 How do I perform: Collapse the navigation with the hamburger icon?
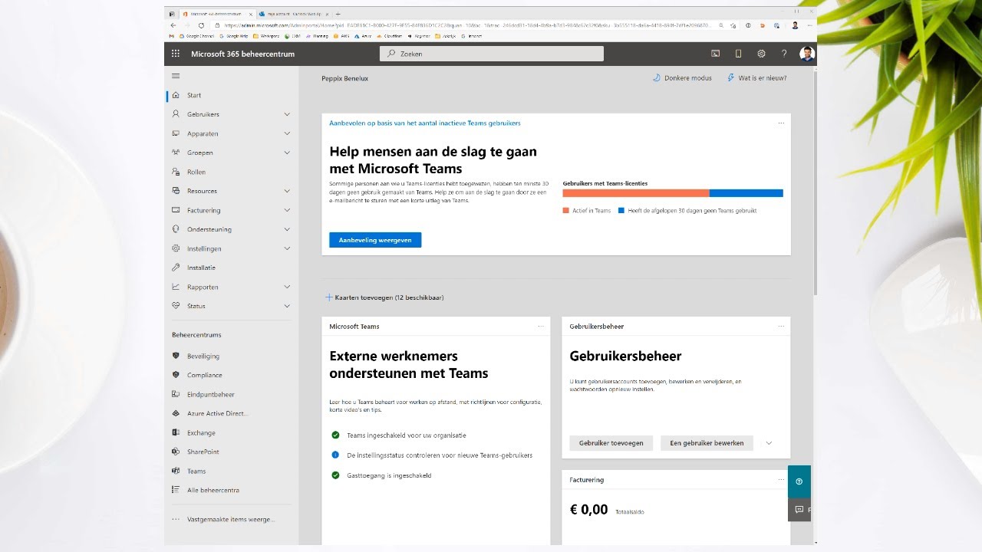point(175,76)
